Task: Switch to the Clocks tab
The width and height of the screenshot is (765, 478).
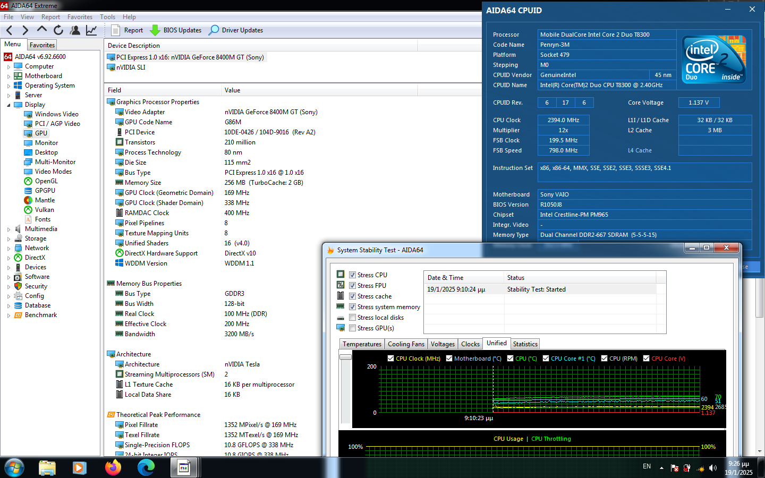Action: click(470, 344)
